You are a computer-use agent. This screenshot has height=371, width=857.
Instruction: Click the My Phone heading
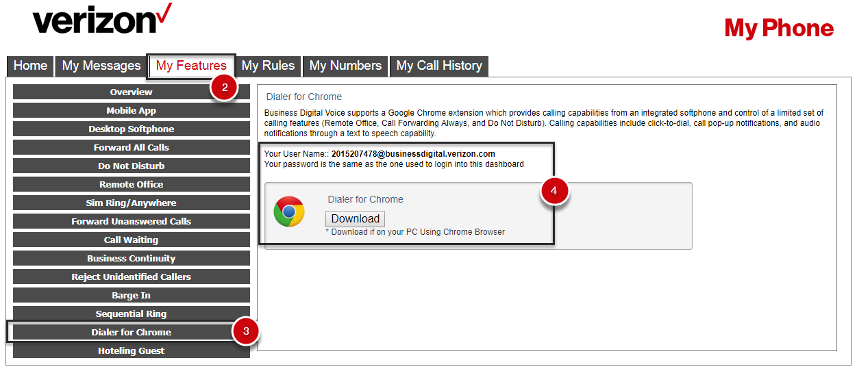779,28
